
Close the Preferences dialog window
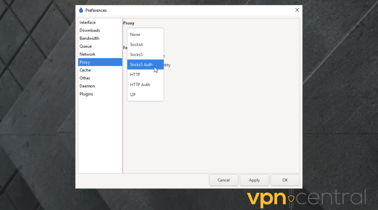click(297, 10)
